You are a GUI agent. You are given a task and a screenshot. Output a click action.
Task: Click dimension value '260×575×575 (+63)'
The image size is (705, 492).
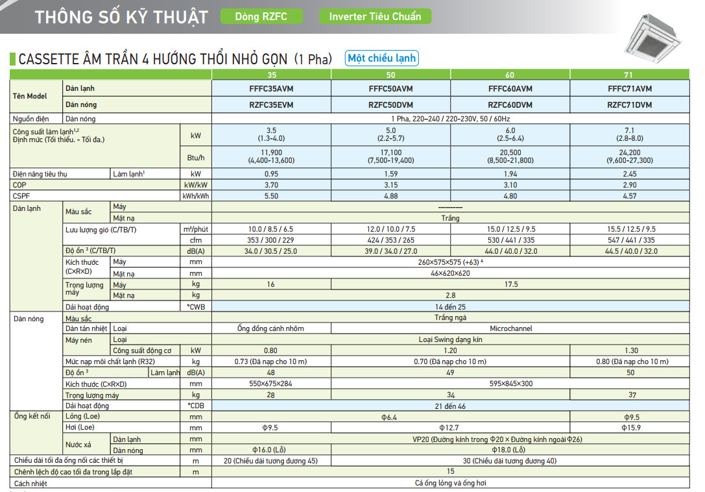pyautogui.click(x=450, y=262)
